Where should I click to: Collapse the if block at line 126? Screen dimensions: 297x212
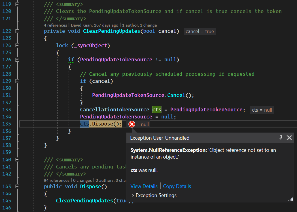[17, 60]
